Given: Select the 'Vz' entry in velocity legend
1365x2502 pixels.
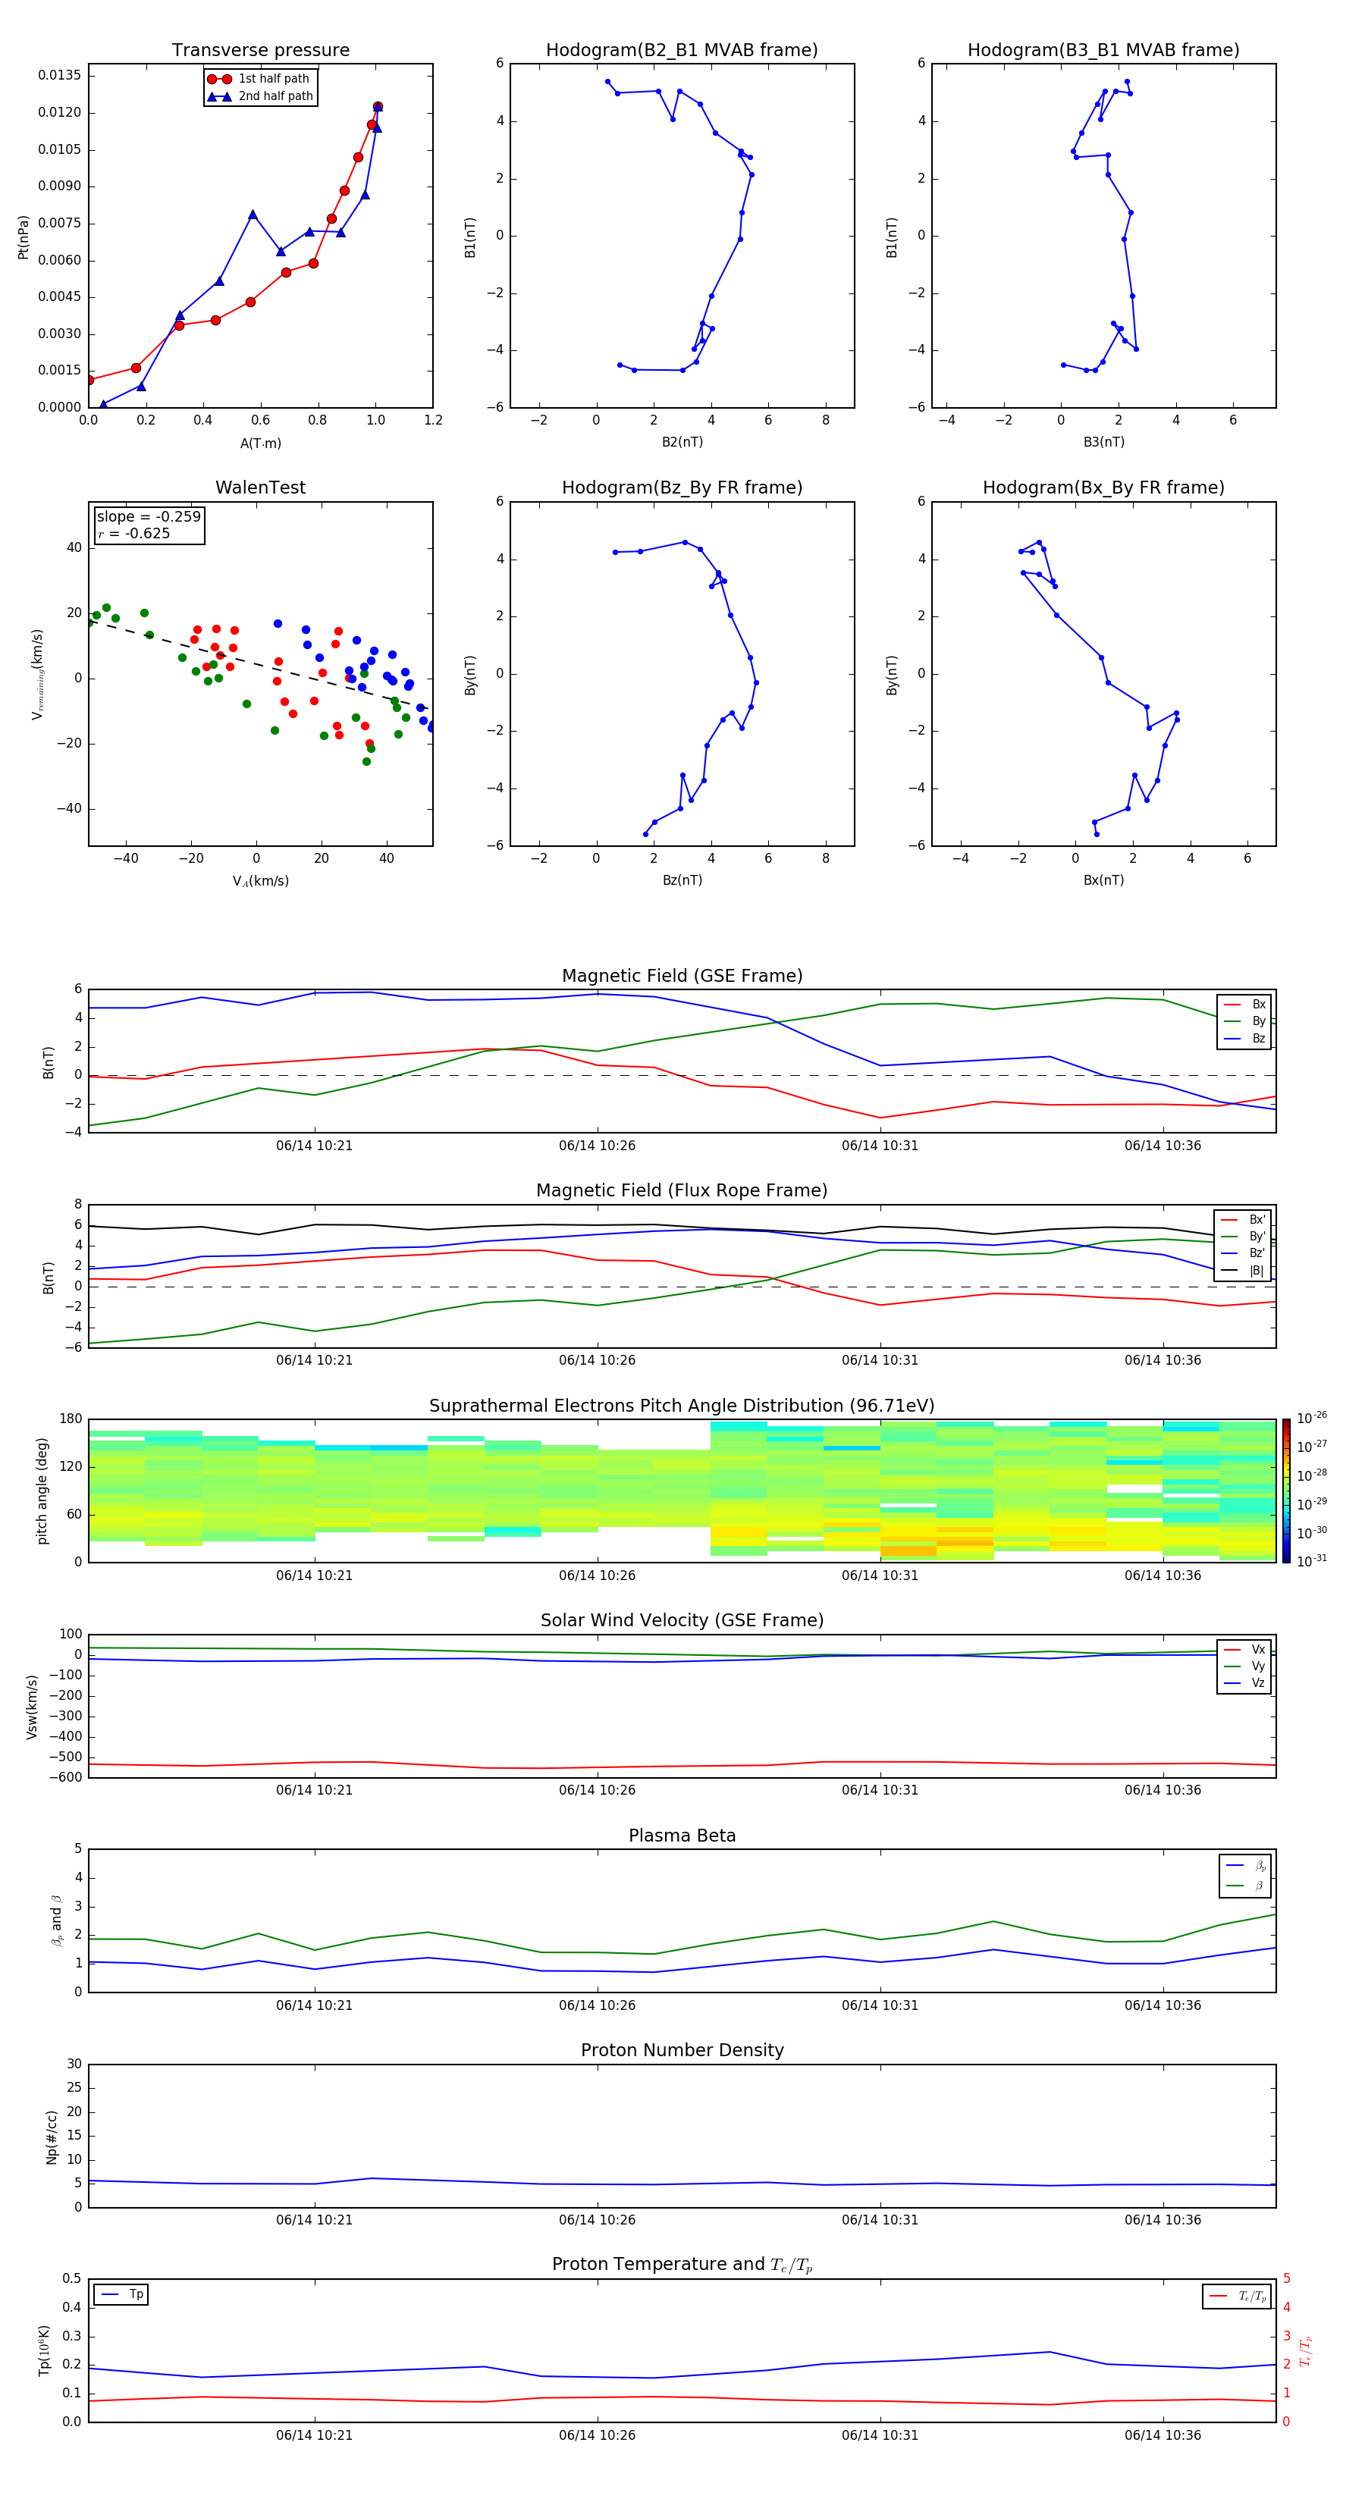Looking at the screenshot, I should (x=1244, y=1682).
